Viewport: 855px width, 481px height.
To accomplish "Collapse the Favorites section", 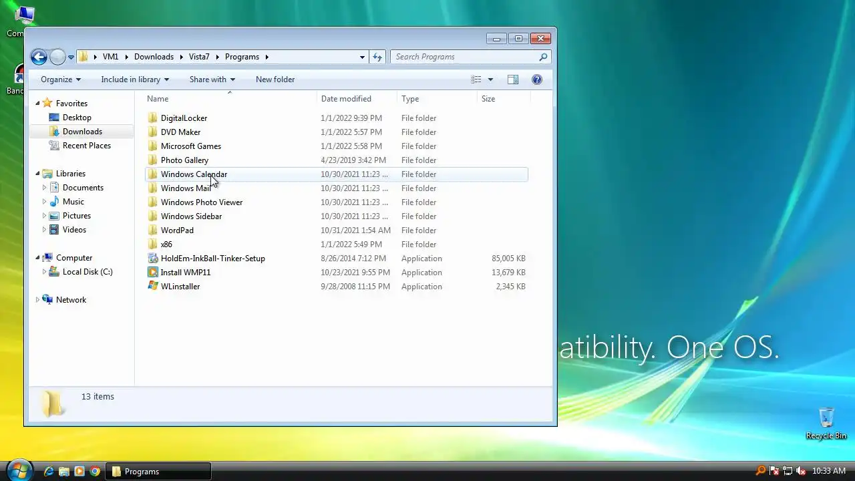I will coord(37,104).
